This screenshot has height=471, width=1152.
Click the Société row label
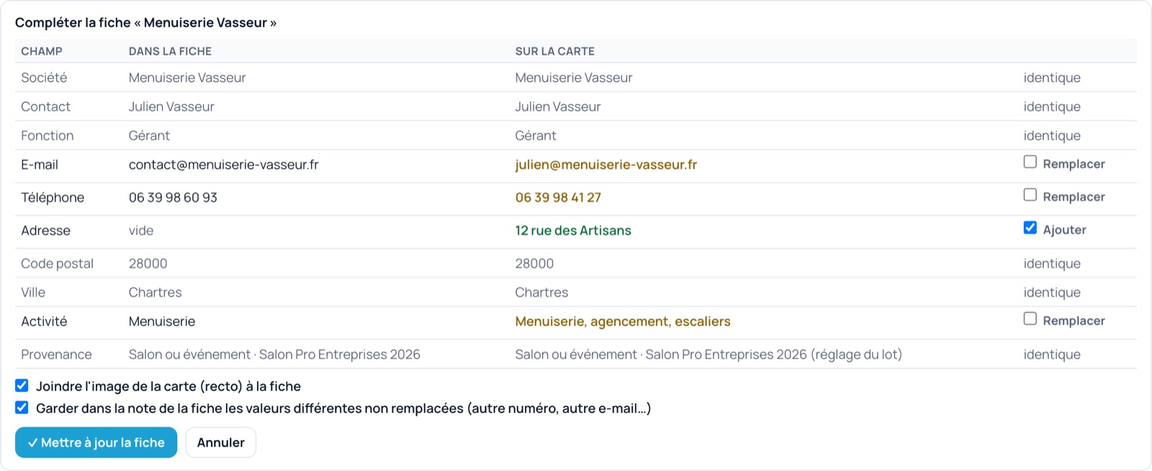click(x=44, y=78)
